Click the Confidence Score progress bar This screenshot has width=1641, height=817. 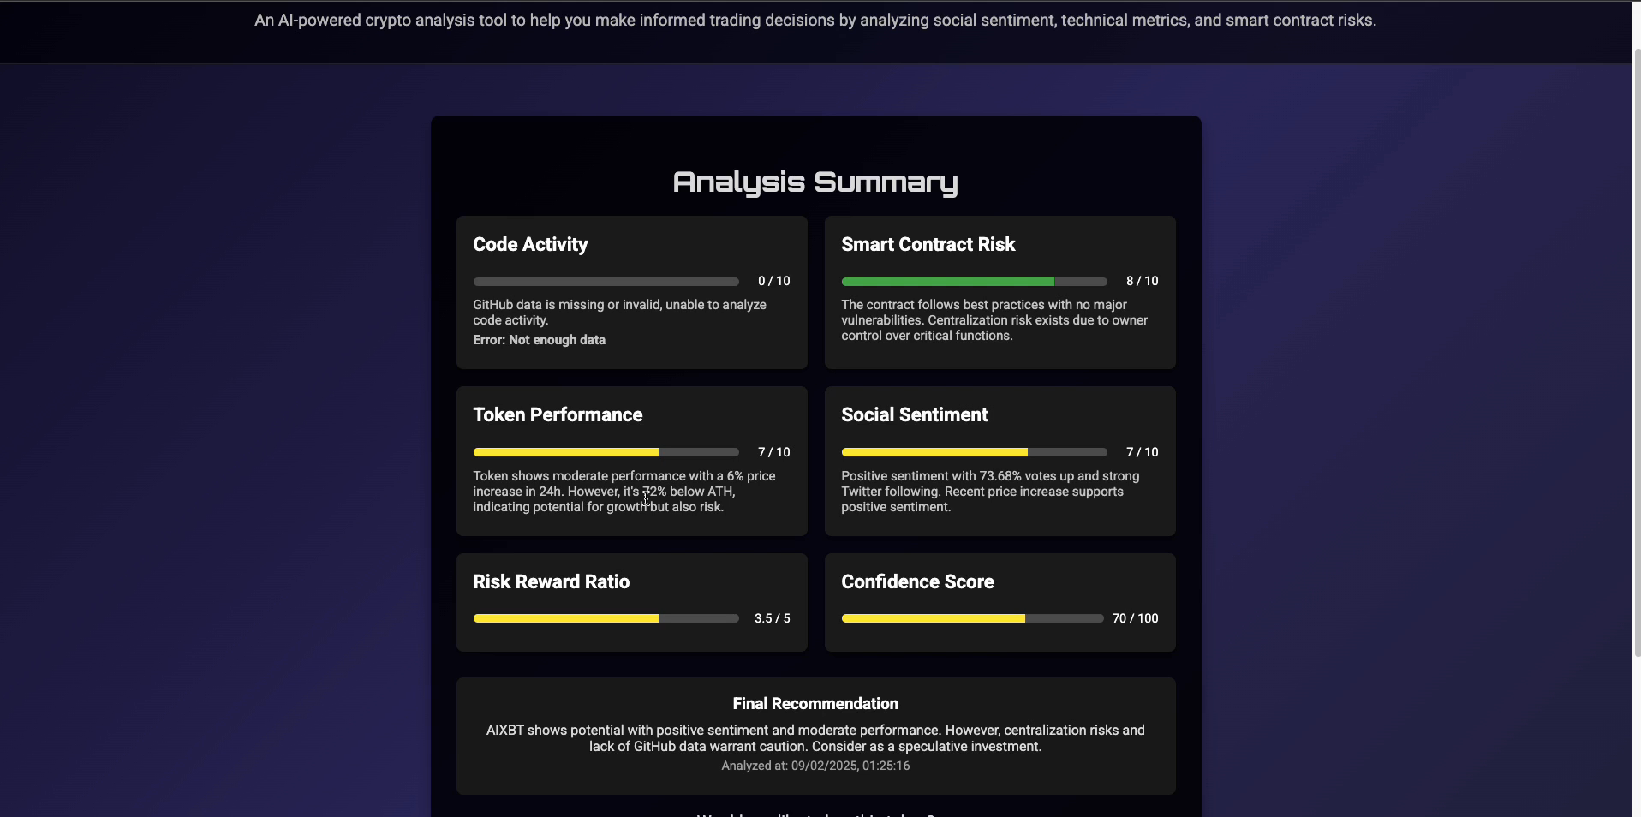click(972, 618)
